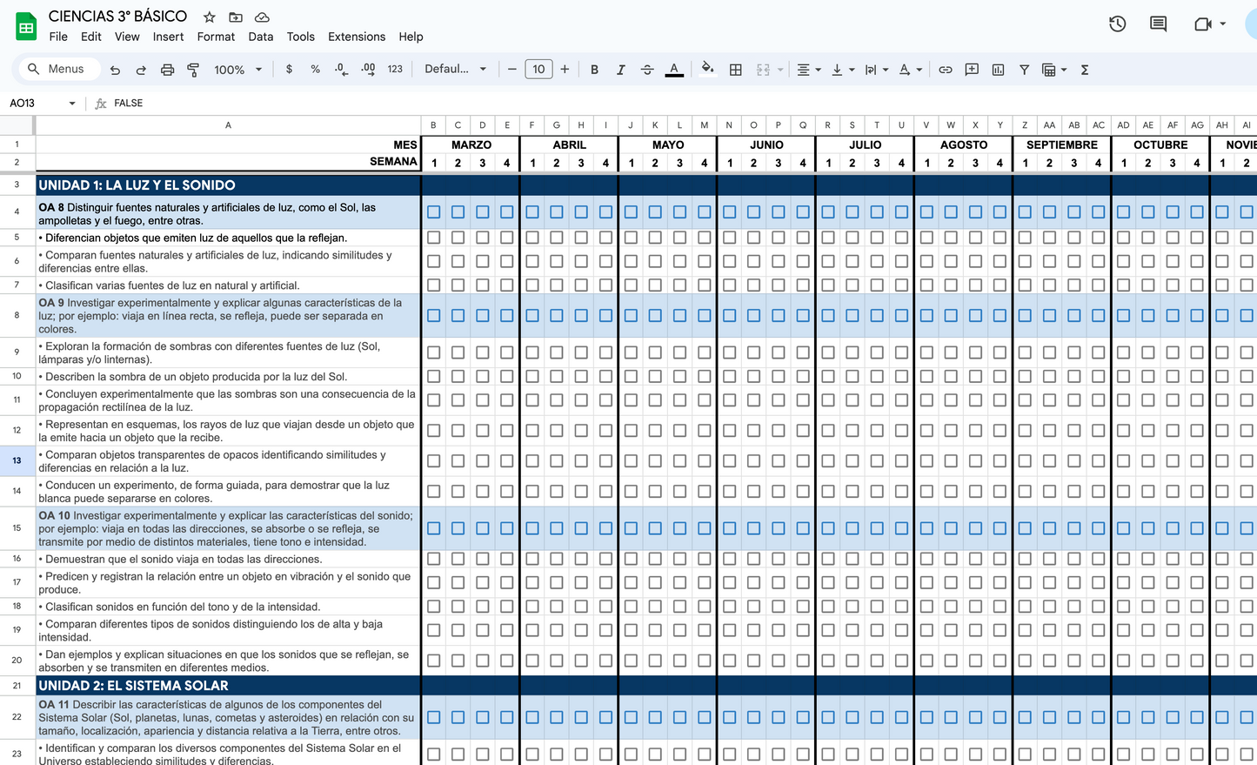
Task: Open the cell name box dropdown
Action: click(71, 104)
